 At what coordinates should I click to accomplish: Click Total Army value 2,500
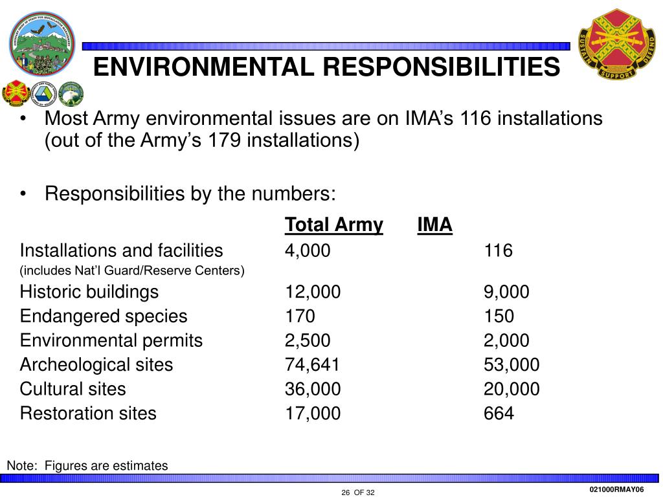pos(308,340)
